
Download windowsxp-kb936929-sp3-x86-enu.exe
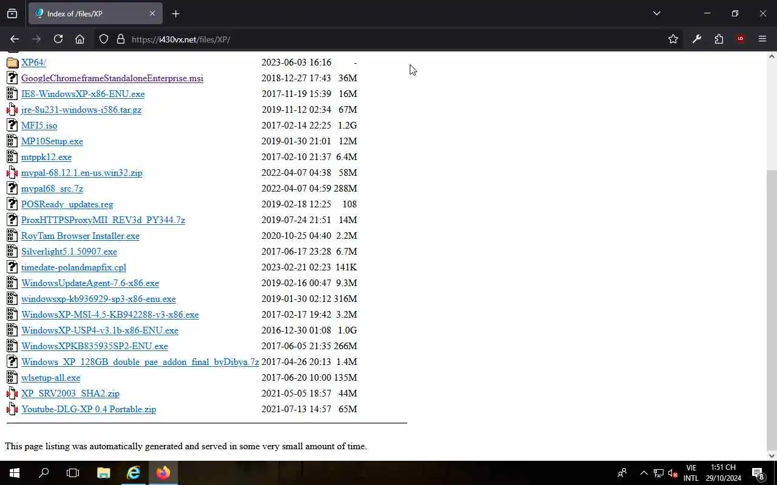(x=98, y=299)
